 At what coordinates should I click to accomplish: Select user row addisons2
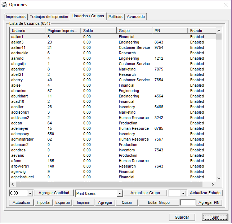click(113, 118)
